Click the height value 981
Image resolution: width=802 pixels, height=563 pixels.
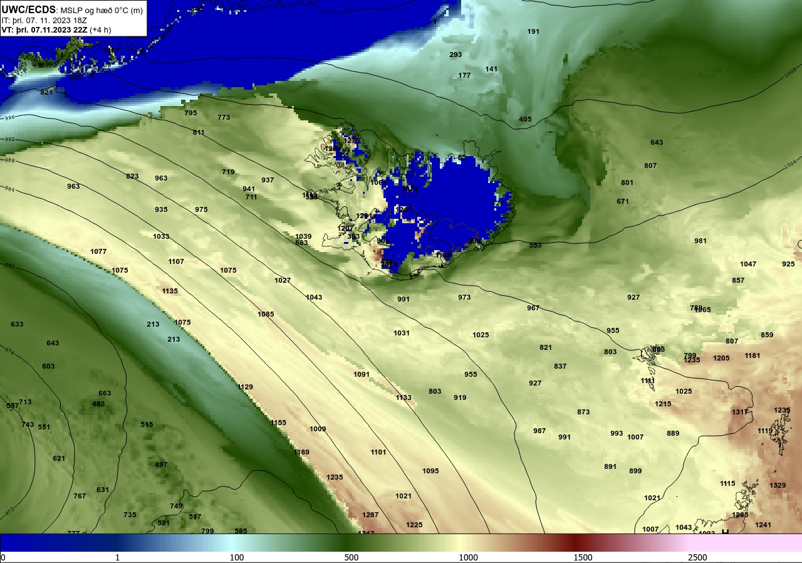pyautogui.click(x=700, y=241)
